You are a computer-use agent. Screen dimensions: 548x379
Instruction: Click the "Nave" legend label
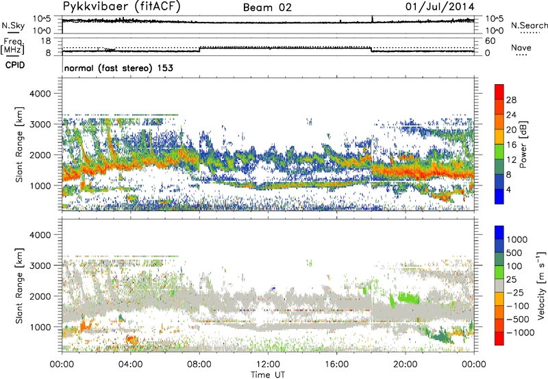click(x=521, y=48)
